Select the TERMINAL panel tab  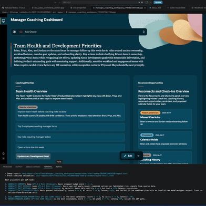click(x=48, y=167)
